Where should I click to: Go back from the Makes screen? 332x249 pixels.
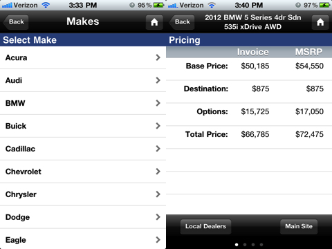pyautogui.click(x=16, y=22)
